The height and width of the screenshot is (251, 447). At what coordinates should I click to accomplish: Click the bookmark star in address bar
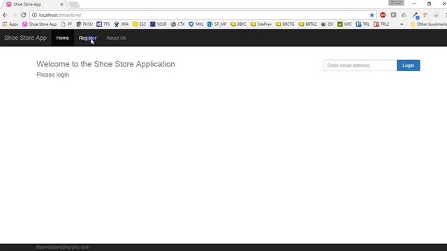click(372, 15)
